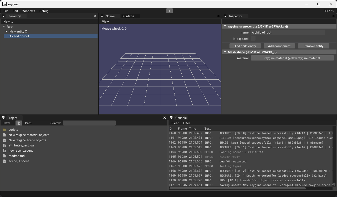Select scene_1.scene file name
This screenshot has width=337, height=197.
19,161
